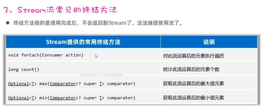Click the underlined T after super in min row
This screenshot has height=109, width=263.
pyautogui.click(x=100, y=98)
